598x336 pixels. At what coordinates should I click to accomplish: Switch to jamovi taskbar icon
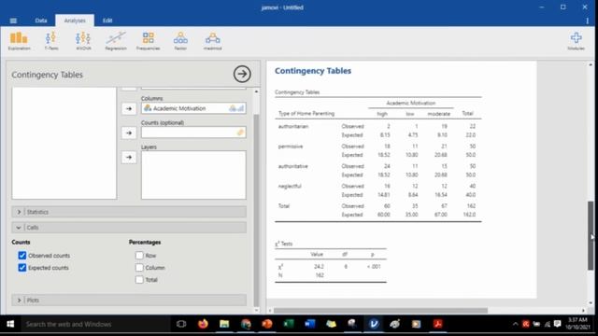pos(374,324)
